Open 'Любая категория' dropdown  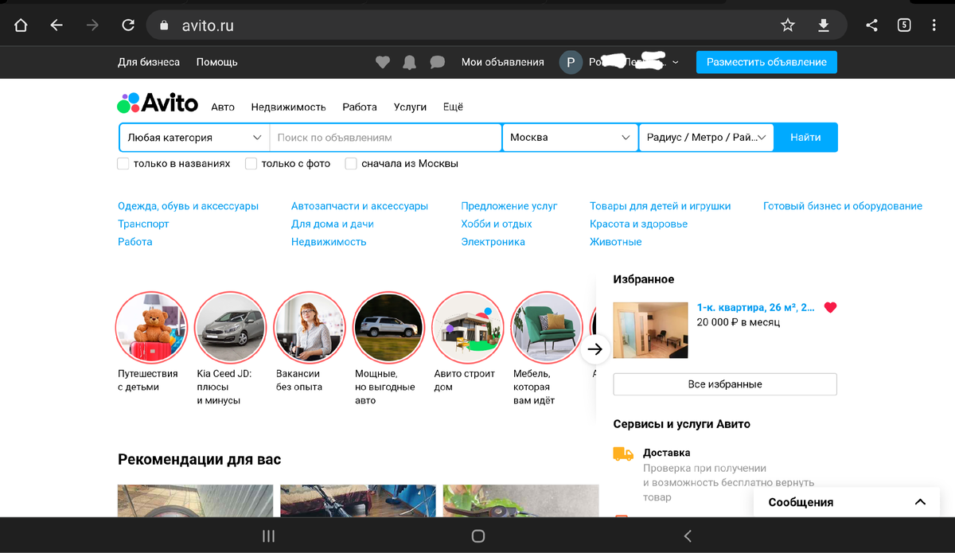pos(194,137)
